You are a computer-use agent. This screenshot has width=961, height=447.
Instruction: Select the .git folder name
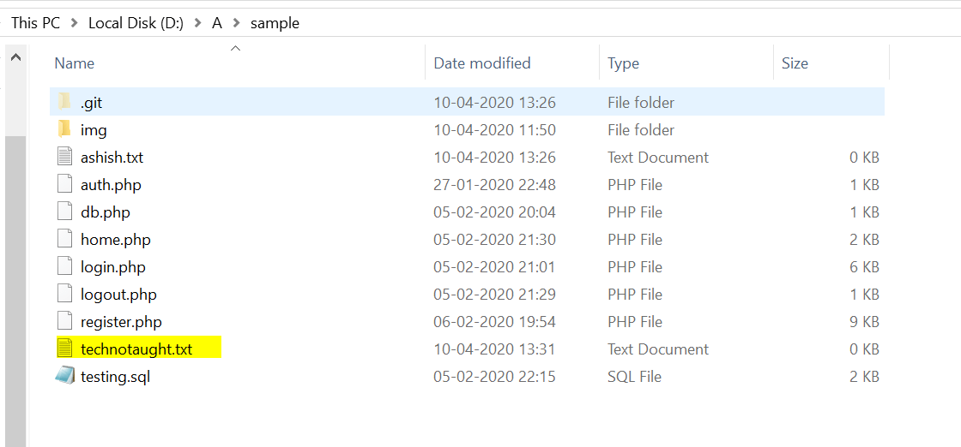[x=91, y=103]
